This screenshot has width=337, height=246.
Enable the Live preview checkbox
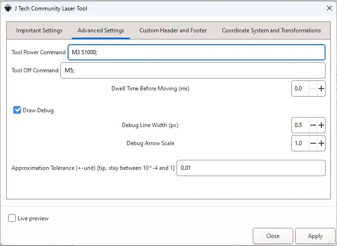pos(12,218)
